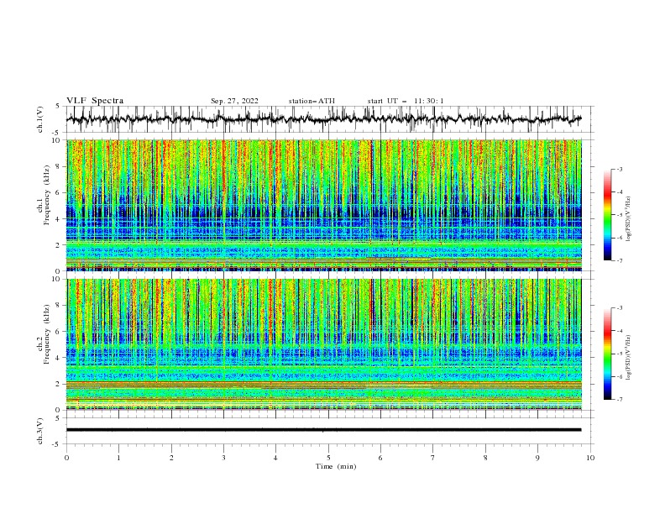This screenshot has height=514, width=665.
Task: Click the "ch.3(V)" axis label
Action: pos(40,431)
